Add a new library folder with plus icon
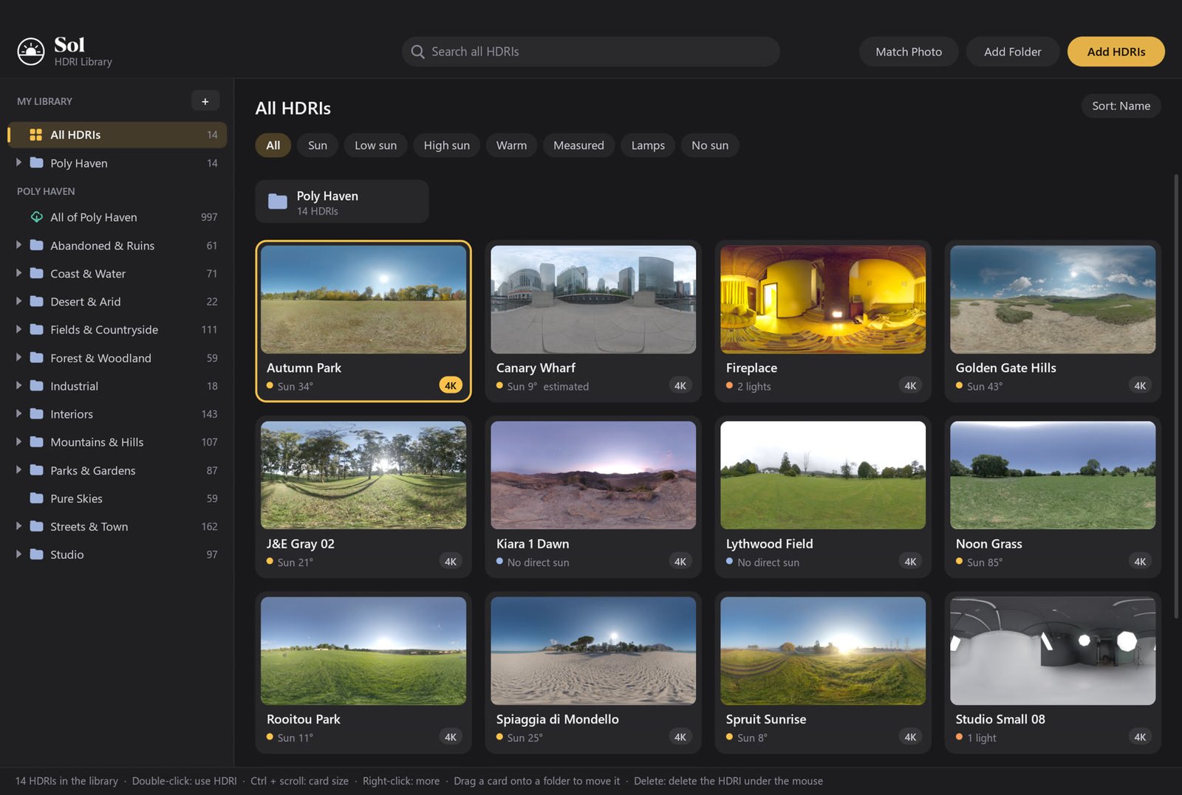Image resolution: width=1182 pixels, height=795 pixels. point(205,101)
